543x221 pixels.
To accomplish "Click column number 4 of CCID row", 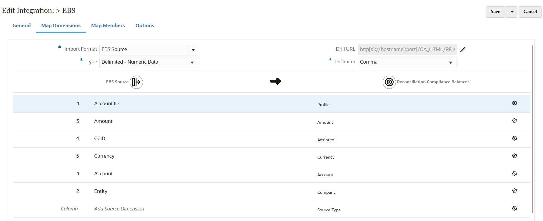I will [x=78, y=138].
